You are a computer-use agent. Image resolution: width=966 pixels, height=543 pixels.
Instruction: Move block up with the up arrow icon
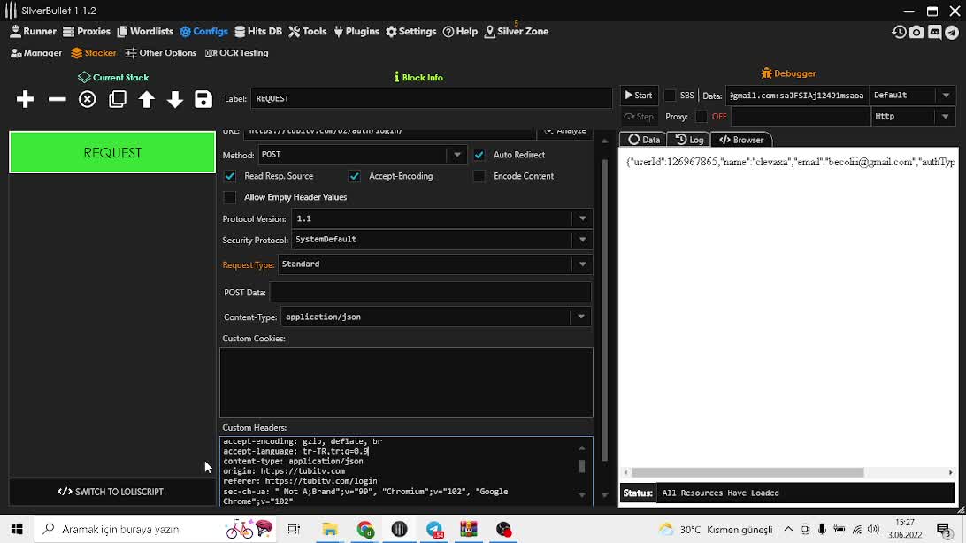coord(146,99)
